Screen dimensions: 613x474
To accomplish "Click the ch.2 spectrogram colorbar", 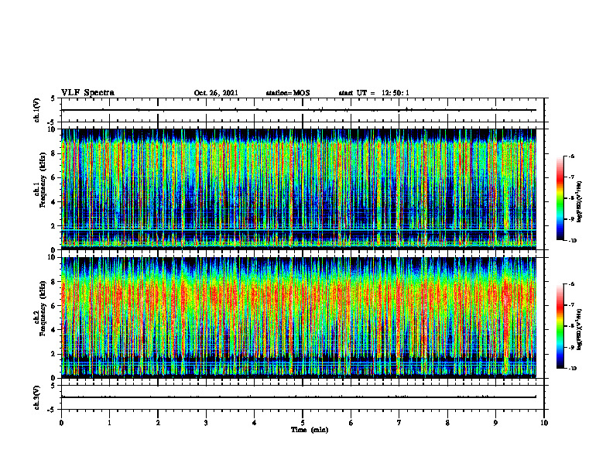I will pyautogui.click(x=560, y=326).
